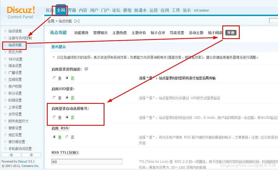This screenshot has height=170, width=278.
Task: Select 是 for 启用登录密码加密
Action: point(54,78)
